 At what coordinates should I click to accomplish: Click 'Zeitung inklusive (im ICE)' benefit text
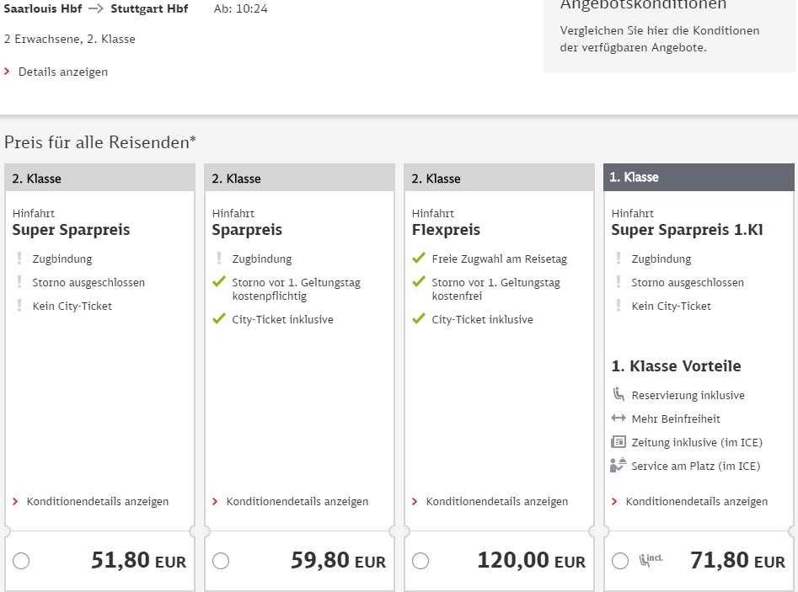tap(697, 442)
